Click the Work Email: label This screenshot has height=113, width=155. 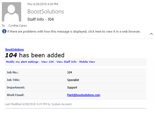click(16, 95)
